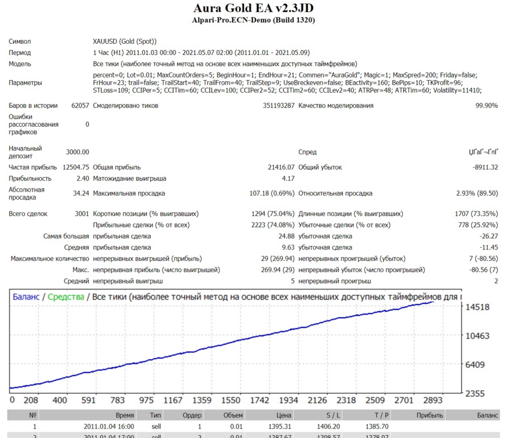Click the loss trades value '778 (25.92%)'
The height and width of the screenshot is (438, 506).
(478, 225)
